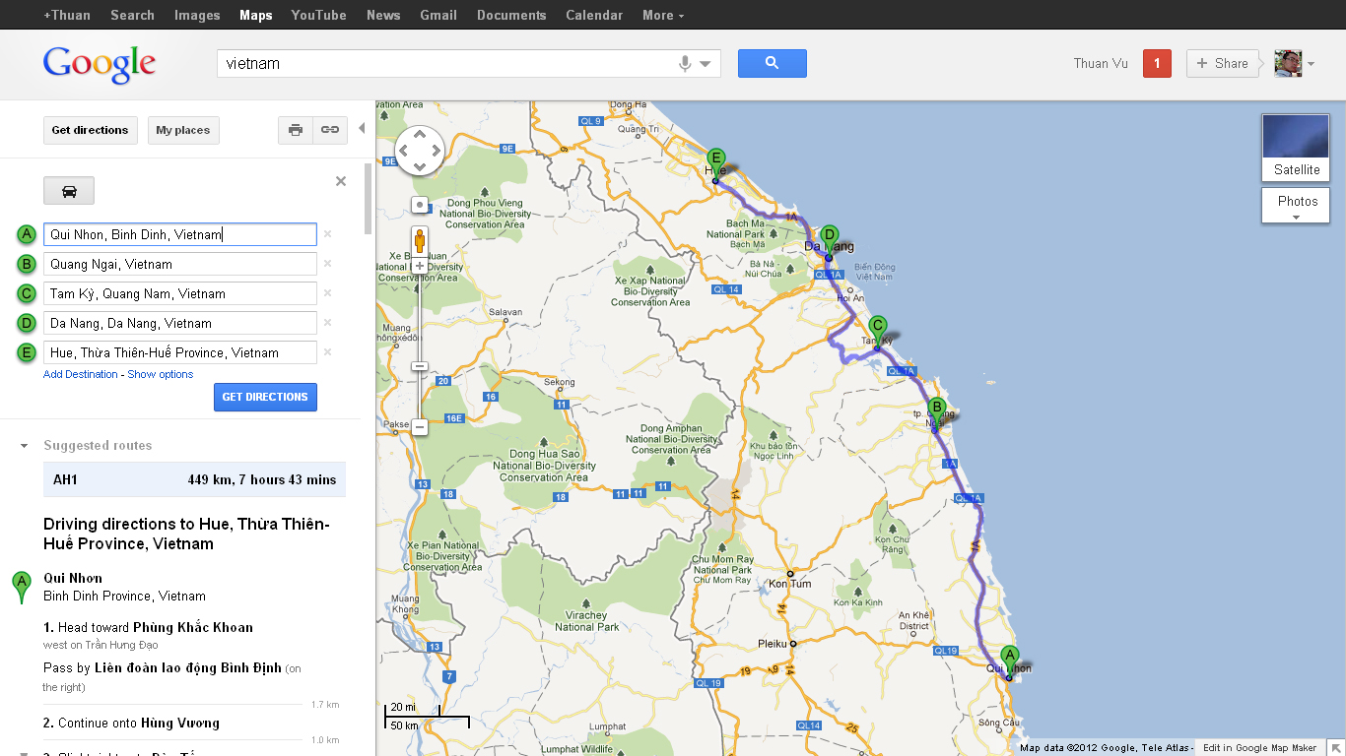Viewport: 1346px width, 756px height.
Task: Click the Thuan Vu account name
Action: point(1101,63)
